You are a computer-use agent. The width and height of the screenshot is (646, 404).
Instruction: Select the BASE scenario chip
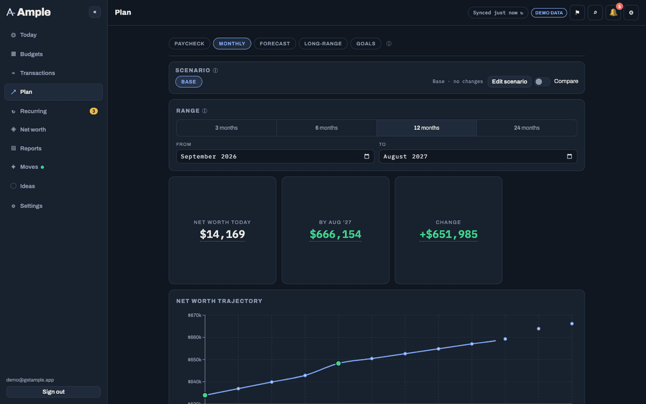point(189,82)
